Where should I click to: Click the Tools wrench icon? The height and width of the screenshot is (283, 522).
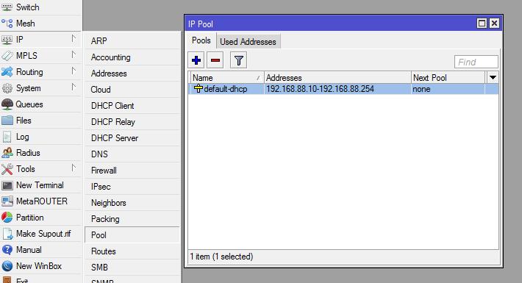click(x=7, y=169)
